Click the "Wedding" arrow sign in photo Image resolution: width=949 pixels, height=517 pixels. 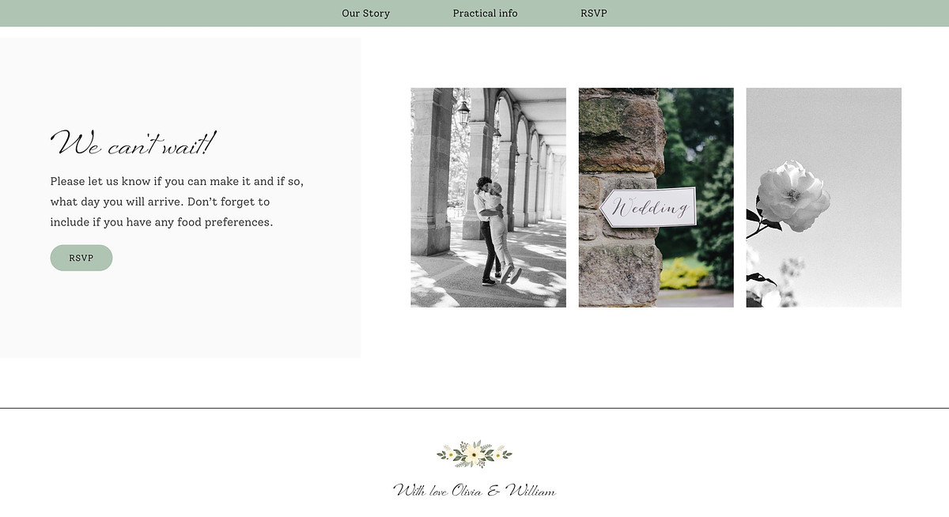(648, 208)
